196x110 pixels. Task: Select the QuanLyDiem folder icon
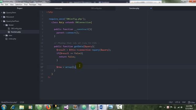point(4,13)
